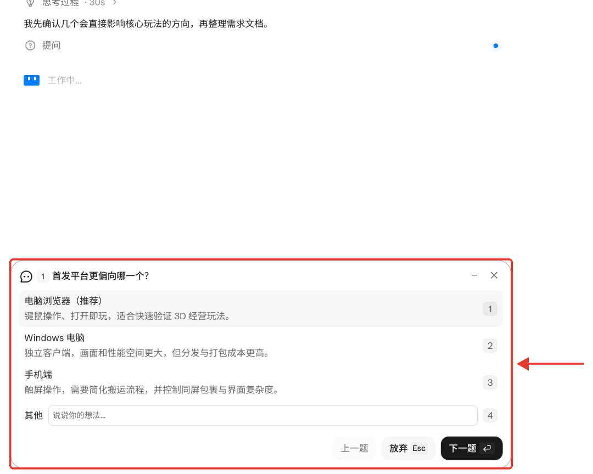Click the 说说你的想法 input field
This screenshot has height=474, width=593.
tap(263, 415)
